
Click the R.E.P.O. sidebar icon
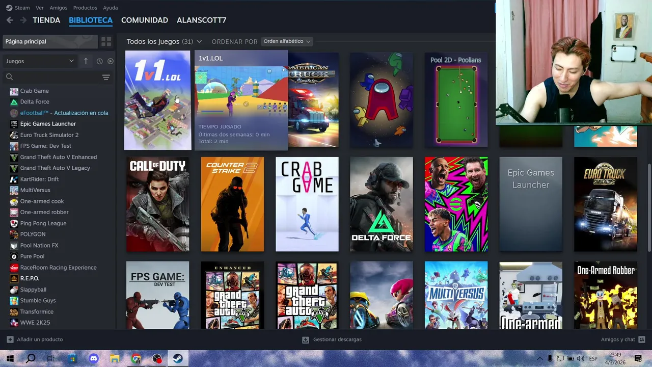14,278
